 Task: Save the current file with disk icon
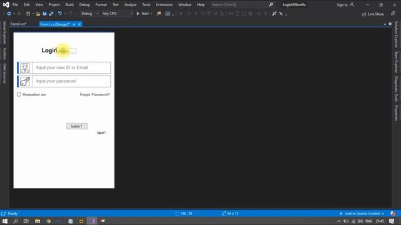[44, 14]
